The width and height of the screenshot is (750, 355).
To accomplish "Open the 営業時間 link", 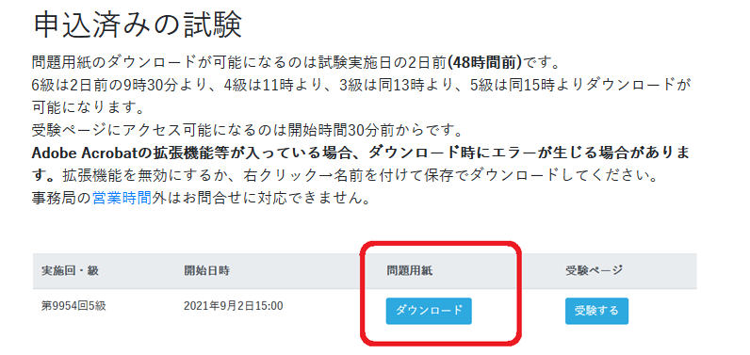I will pyautogui.click(x=122, y=198).
